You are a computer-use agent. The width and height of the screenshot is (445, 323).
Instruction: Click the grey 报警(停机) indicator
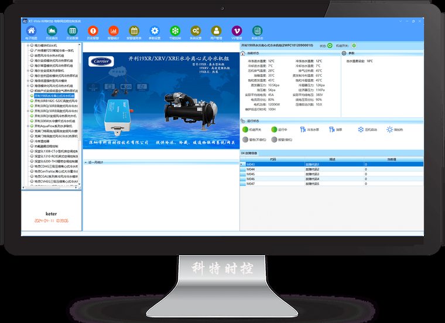[274, 140]
